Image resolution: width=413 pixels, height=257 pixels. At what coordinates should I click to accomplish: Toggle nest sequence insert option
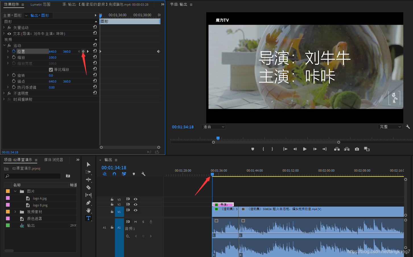pyautogui.click(x=105, y=174)
